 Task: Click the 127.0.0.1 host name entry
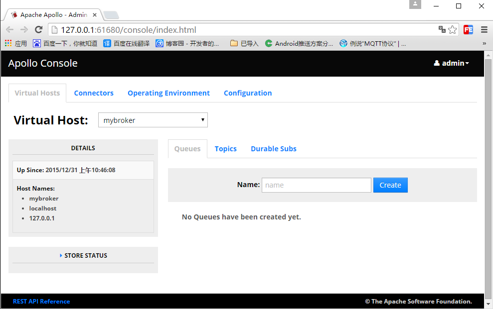tap(42, 218)
